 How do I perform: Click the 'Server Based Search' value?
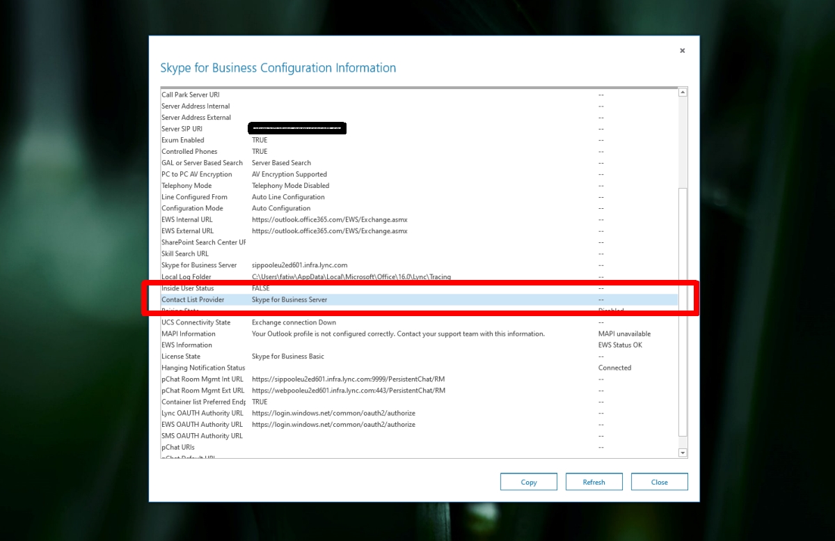point(281,163)
